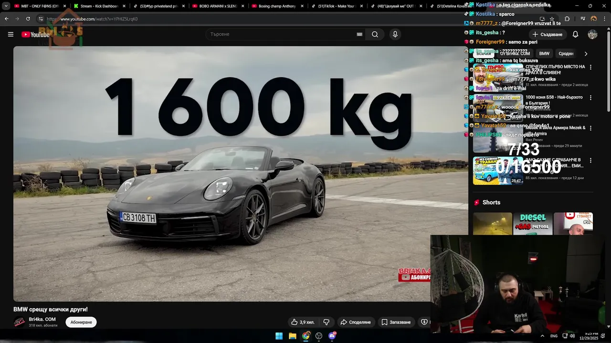This screenshot has height=343, width=611.
Task: Bookmark this page with the star icon
Action: coord(552,19)
